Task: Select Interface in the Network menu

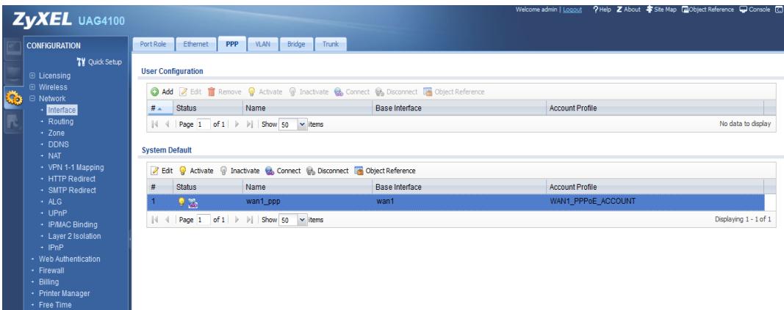Action: point(62,110)
